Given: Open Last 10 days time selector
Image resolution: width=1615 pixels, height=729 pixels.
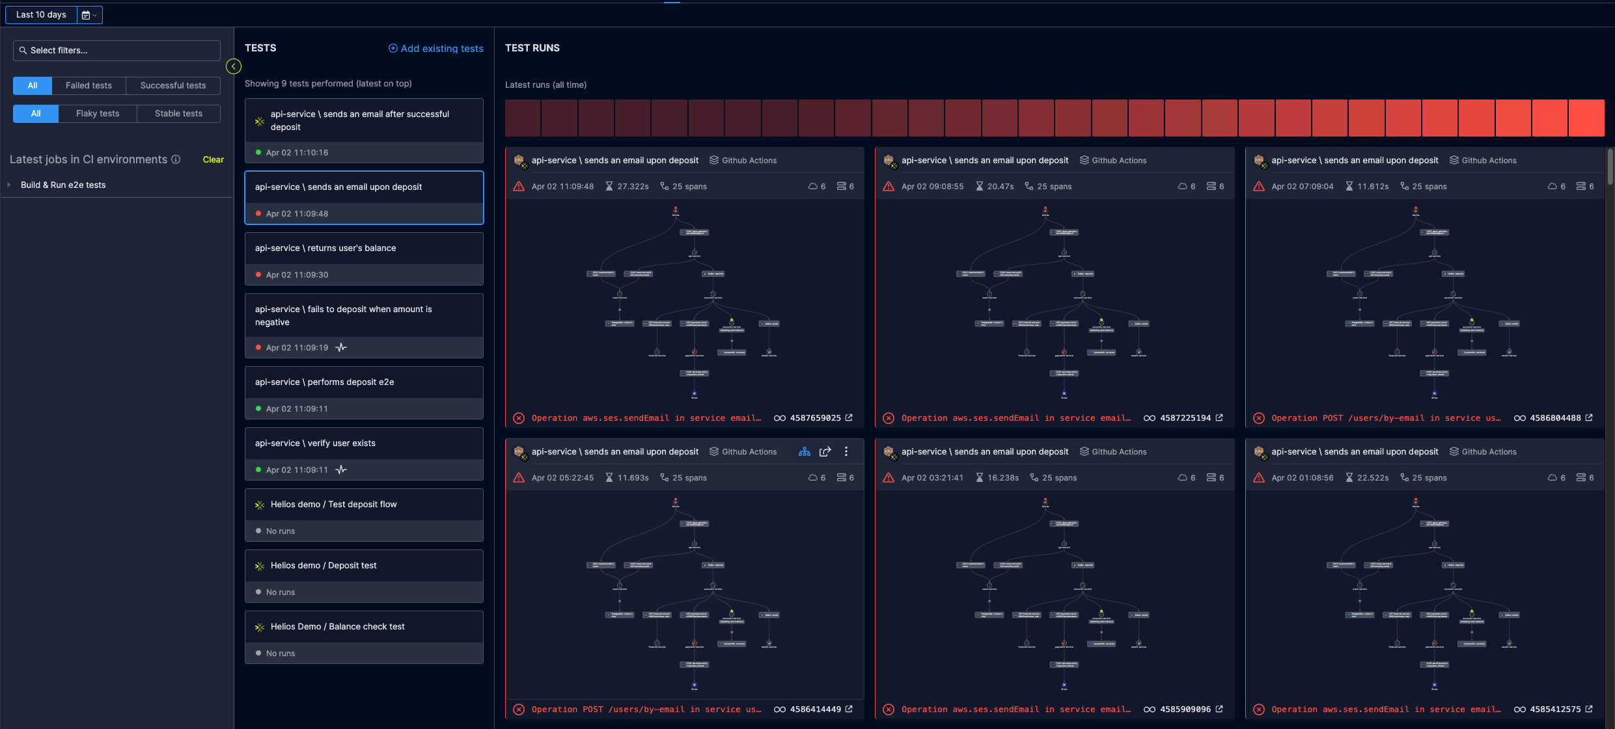Looking at the screenshot, I should click(x=41, y=15).
